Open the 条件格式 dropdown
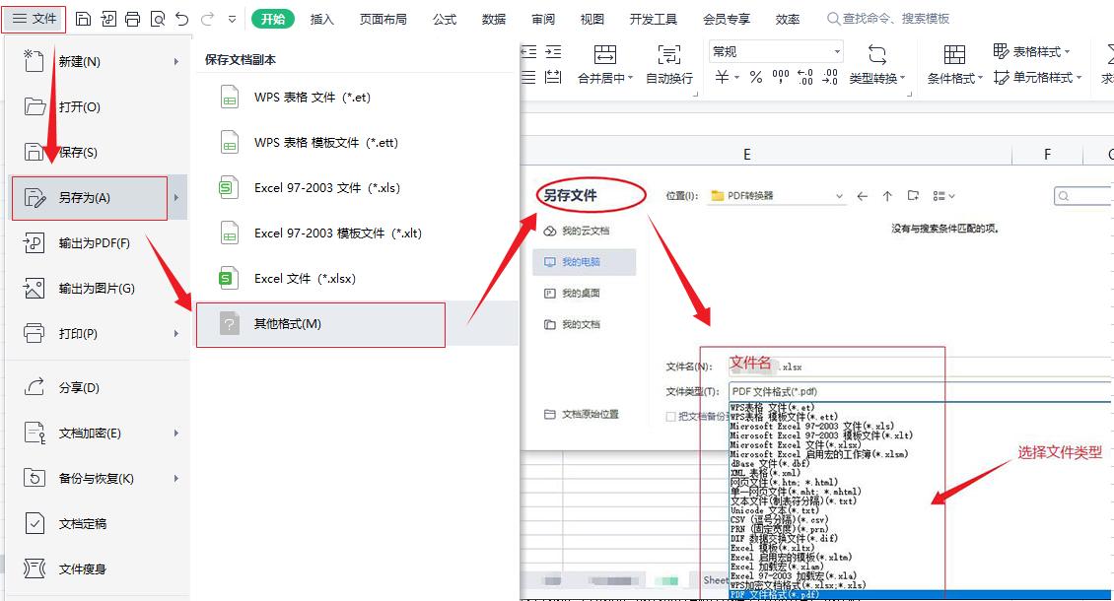Image resolution: width=1114 pixels, height=601 pixels. 955,78
